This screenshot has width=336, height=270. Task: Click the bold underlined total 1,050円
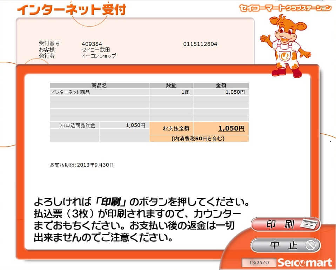tap(231, 128)
